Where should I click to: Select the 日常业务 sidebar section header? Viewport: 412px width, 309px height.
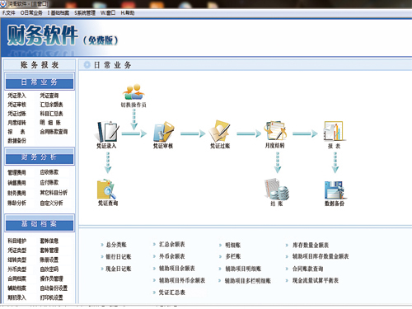point(40,82)
